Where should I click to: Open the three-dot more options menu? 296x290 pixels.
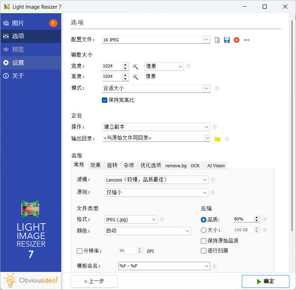247,40
